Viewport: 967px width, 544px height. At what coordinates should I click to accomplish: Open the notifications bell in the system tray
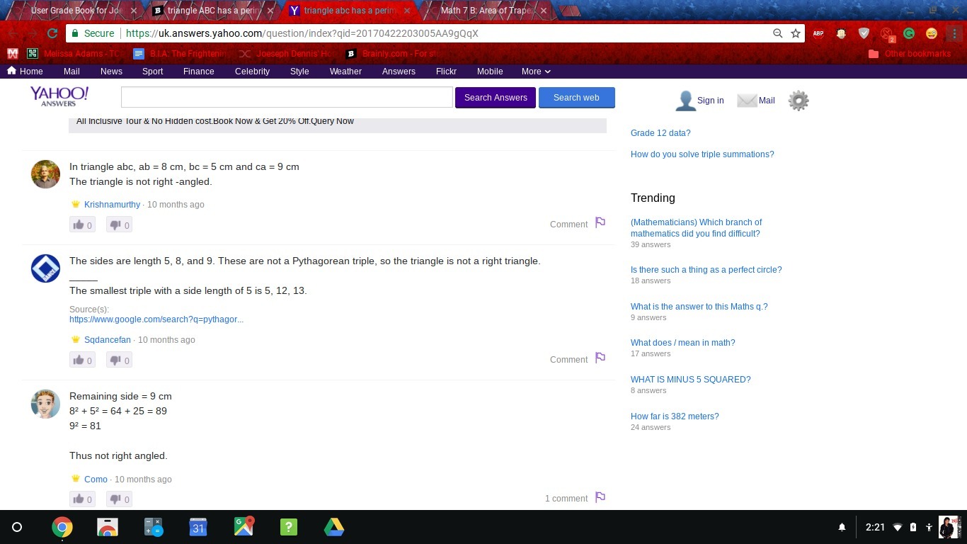pos(842,527)
